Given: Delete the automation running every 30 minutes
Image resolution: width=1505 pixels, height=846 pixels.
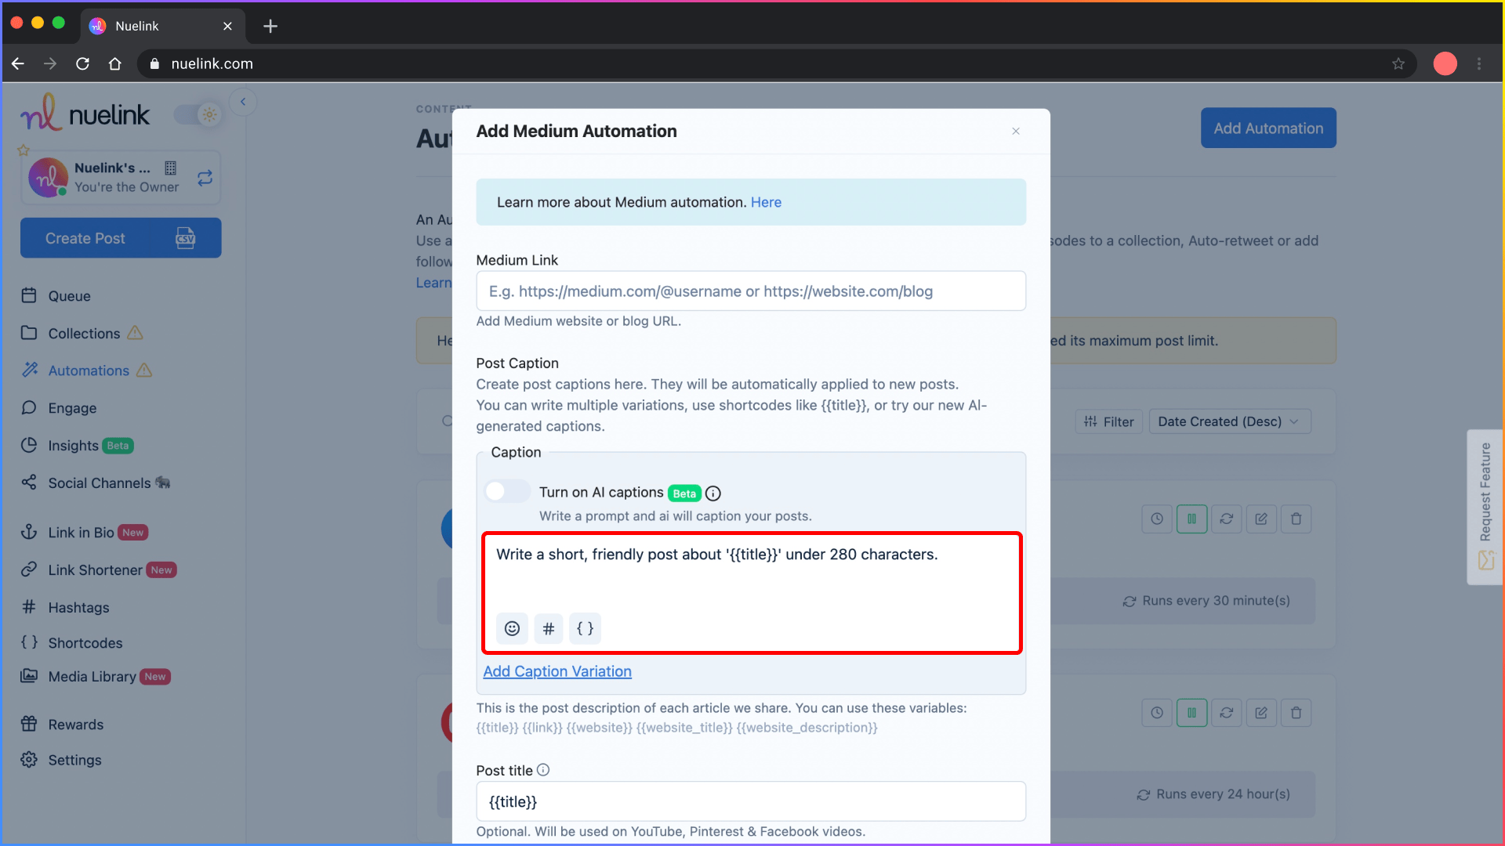Looking at the screenshot, I should coord(1296,519).
